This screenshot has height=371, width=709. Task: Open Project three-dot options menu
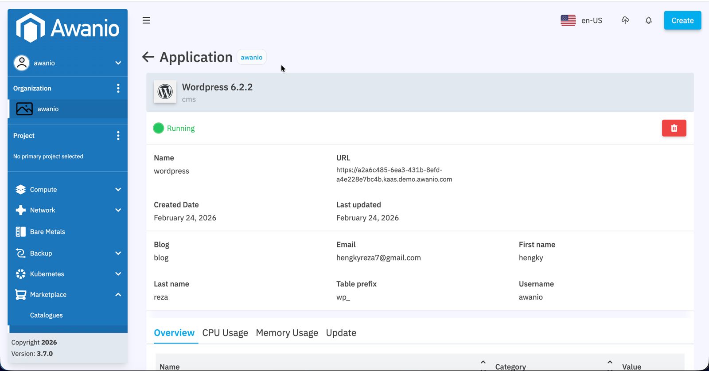(x=118, y=136)
